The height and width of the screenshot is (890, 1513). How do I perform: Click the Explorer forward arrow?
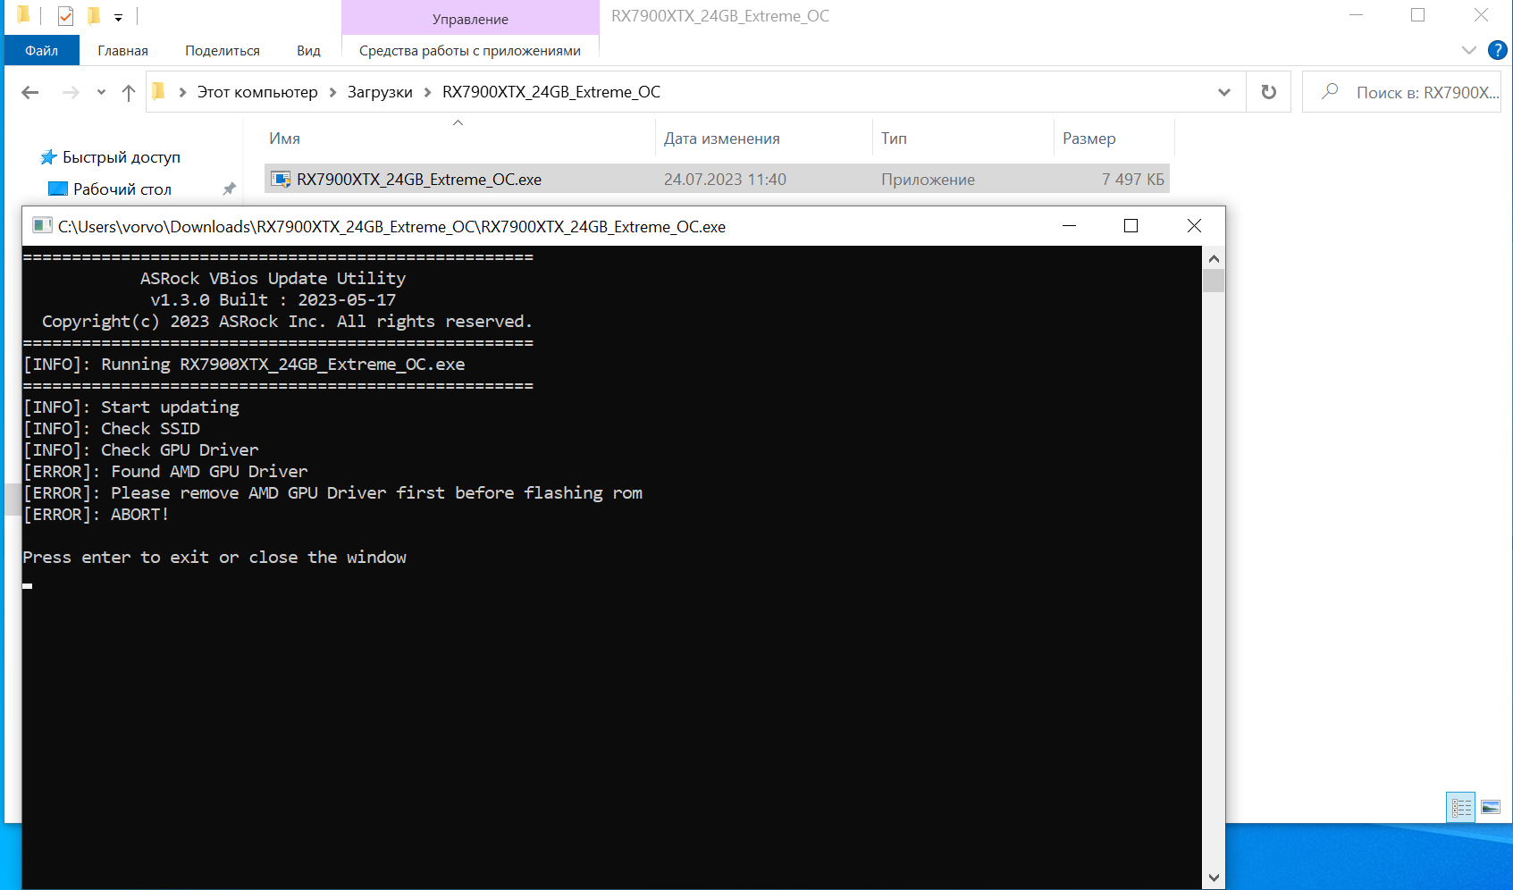coord(71,92)
